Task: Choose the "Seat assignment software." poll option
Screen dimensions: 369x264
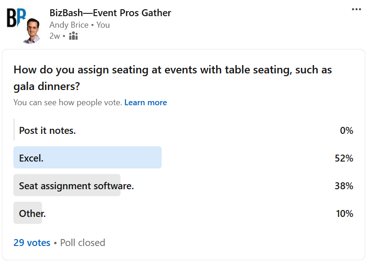Action: [x=76, y=186]
